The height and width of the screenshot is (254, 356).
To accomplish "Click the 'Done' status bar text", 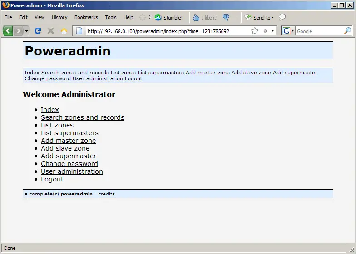I will point(10,249).
